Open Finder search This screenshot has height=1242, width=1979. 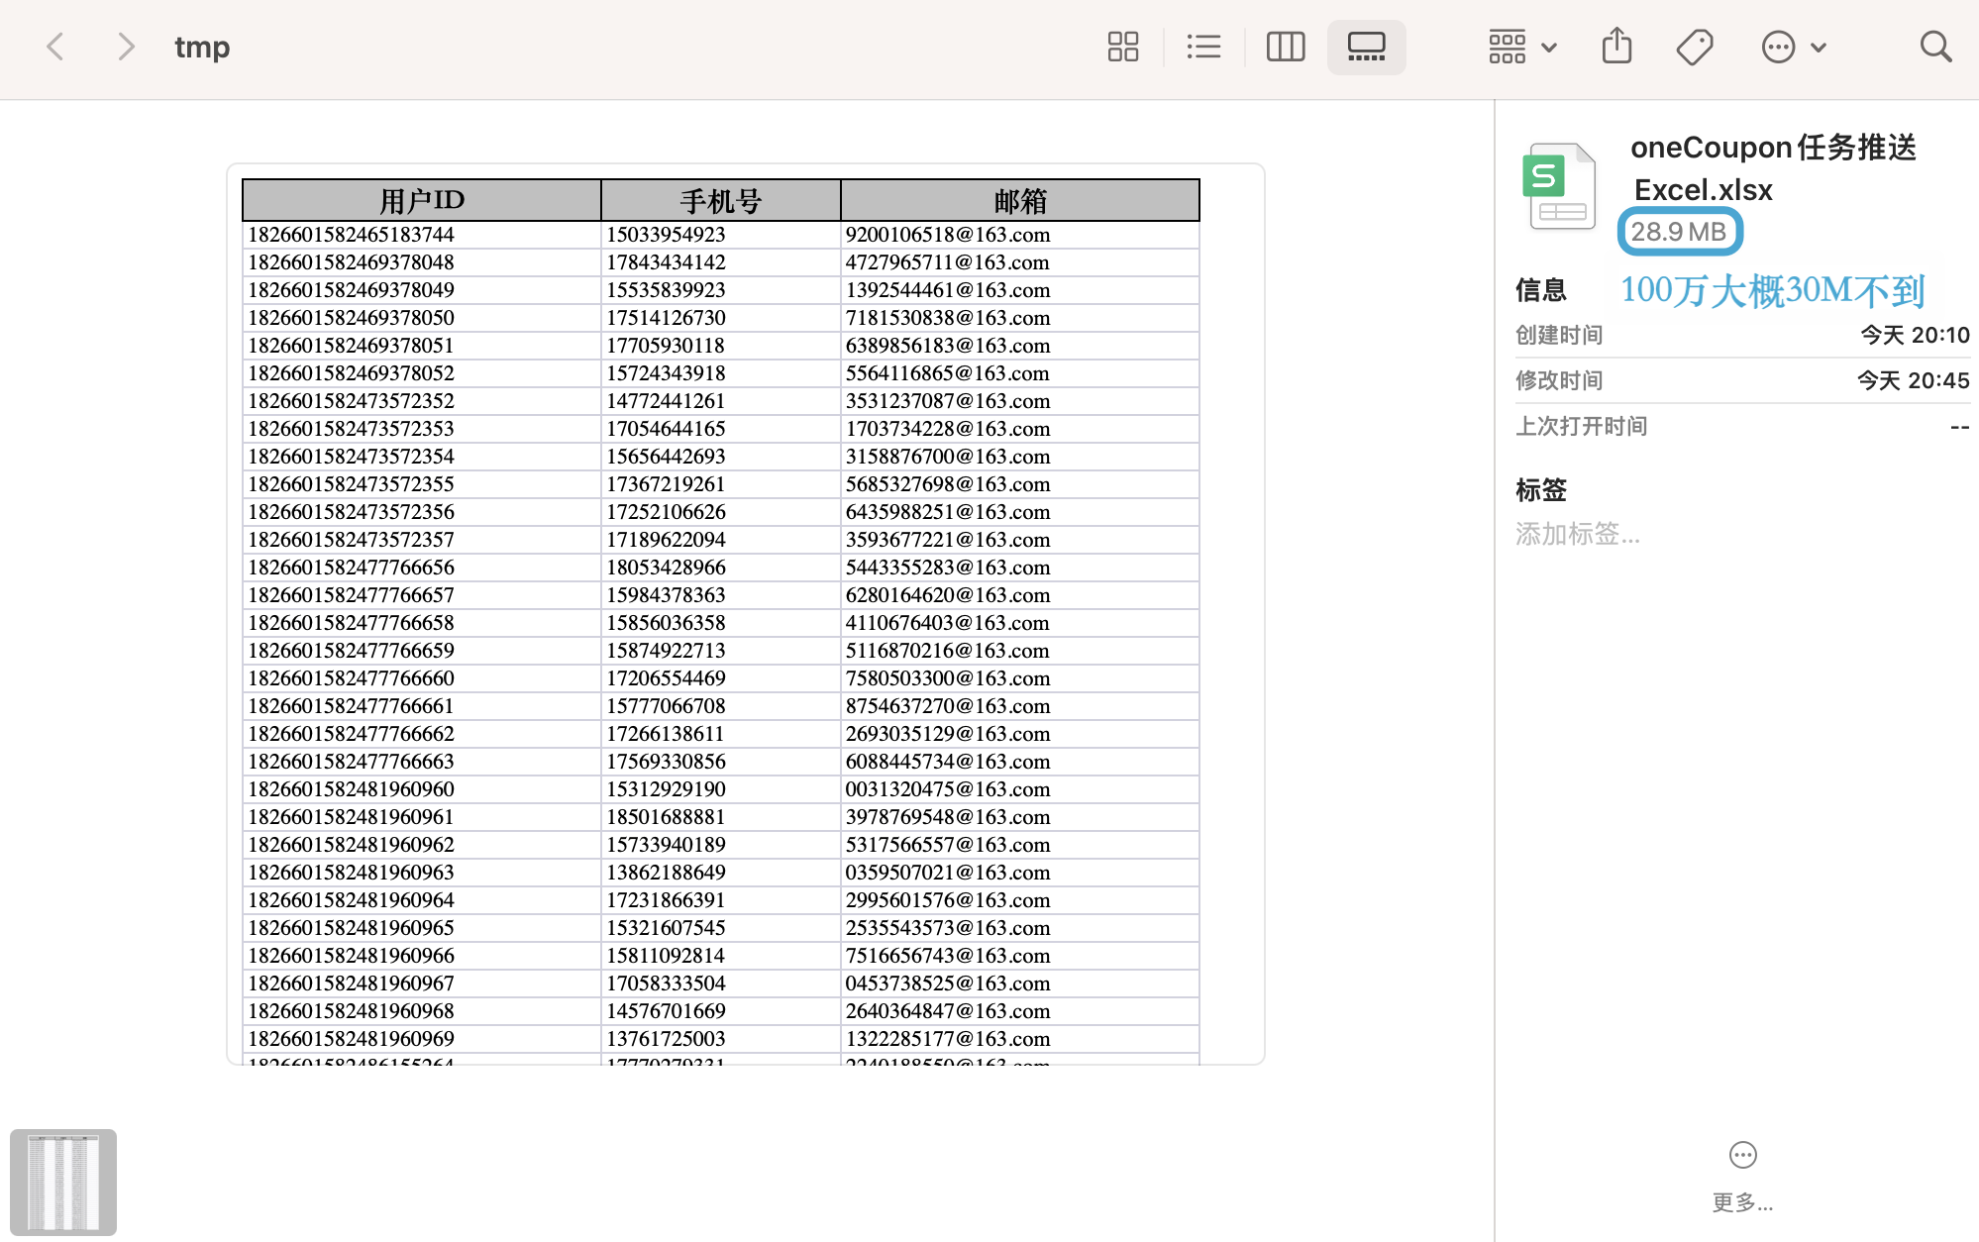coord(1934,47)
